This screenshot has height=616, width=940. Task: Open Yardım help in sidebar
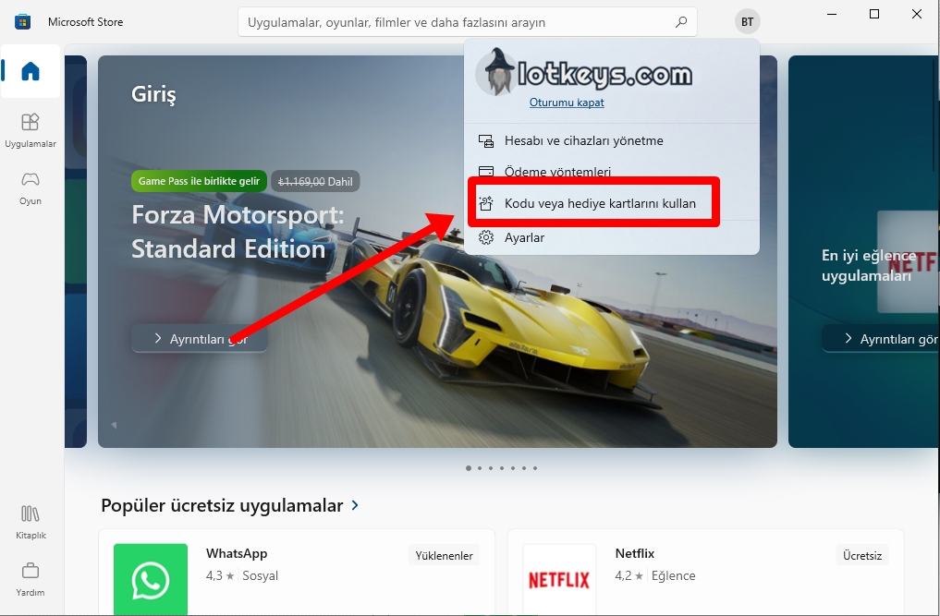pyautogui.click(x=30, y=579)
